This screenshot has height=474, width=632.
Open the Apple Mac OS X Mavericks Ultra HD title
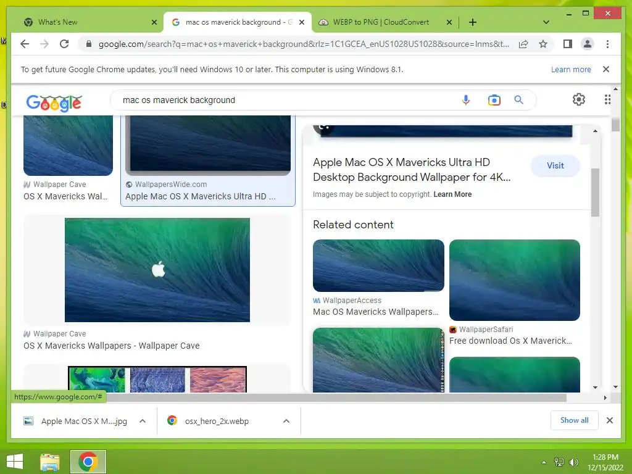412,170
